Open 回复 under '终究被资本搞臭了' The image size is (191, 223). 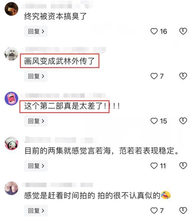36,31
